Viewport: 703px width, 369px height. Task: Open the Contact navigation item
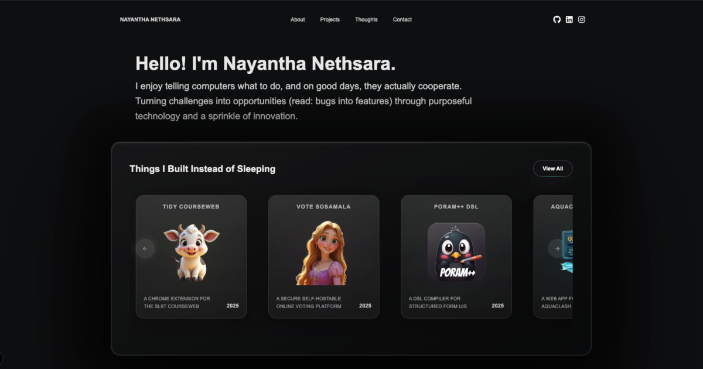point(402,19)
